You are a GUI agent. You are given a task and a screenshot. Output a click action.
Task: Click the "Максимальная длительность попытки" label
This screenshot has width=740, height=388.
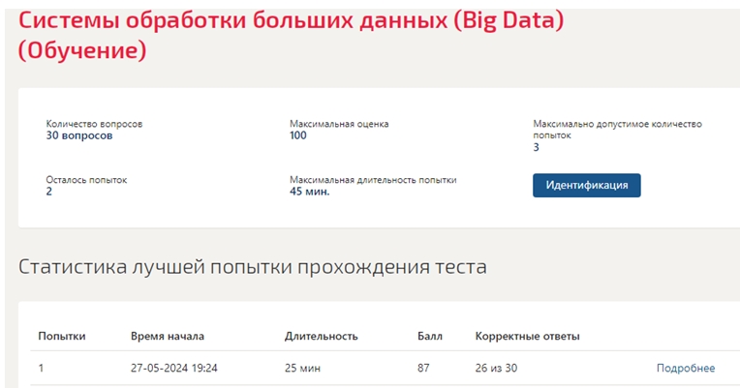click(373, 180)
